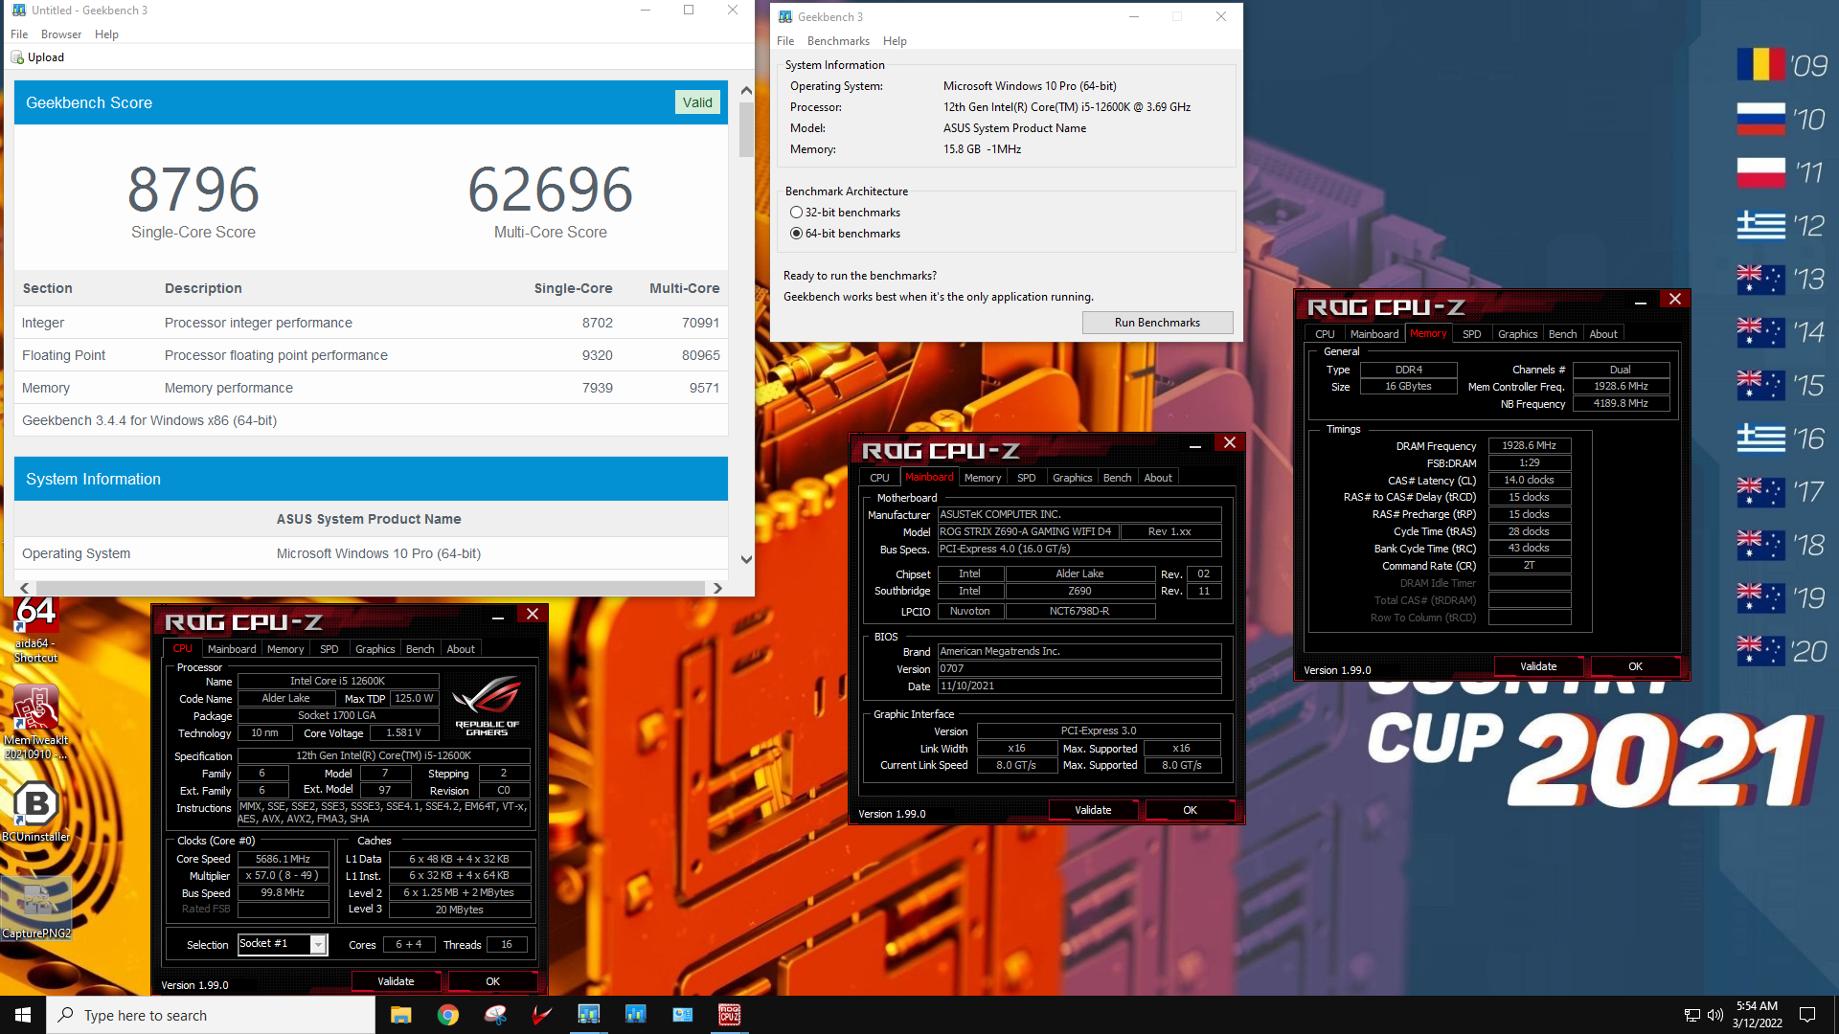Open the Help menu in Geekbench 3 window
Image resolution: width=1839 pixels, height=1034 pixels.
[x=895, y=41]
